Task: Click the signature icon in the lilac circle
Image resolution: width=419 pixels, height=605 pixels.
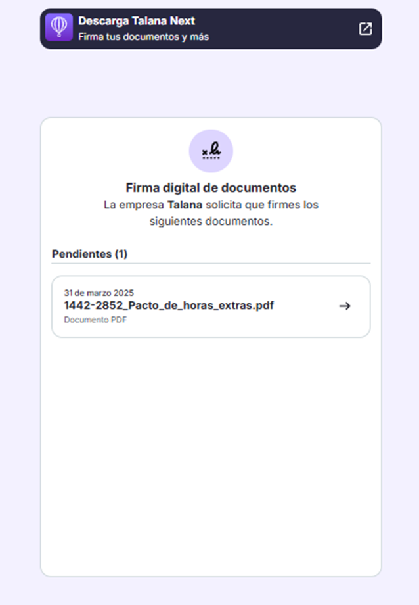Action: (x=211, y=151)
